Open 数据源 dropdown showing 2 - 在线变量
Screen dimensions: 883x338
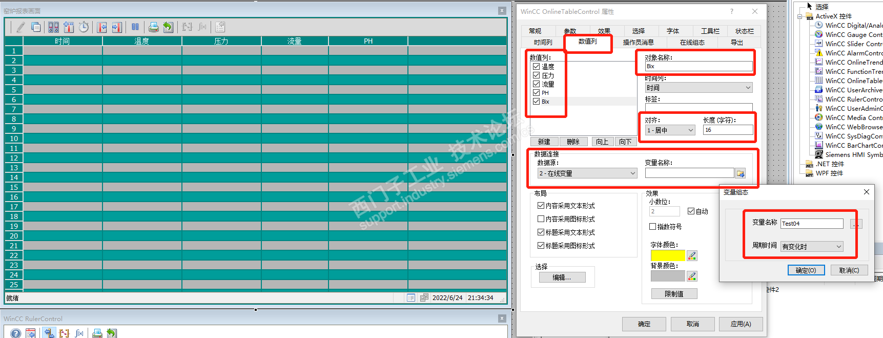(x=587, y=173)
